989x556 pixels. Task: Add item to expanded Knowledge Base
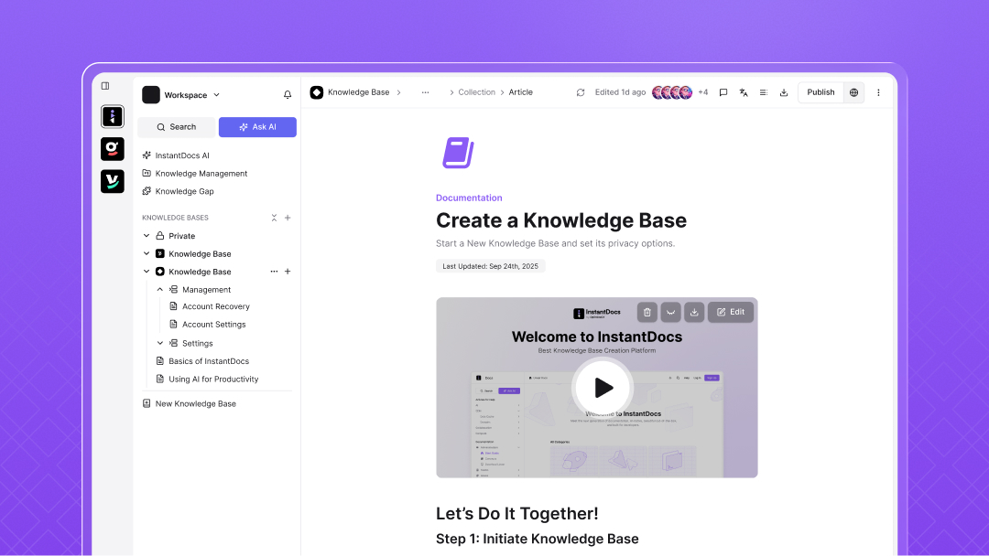tap(288, 272)
